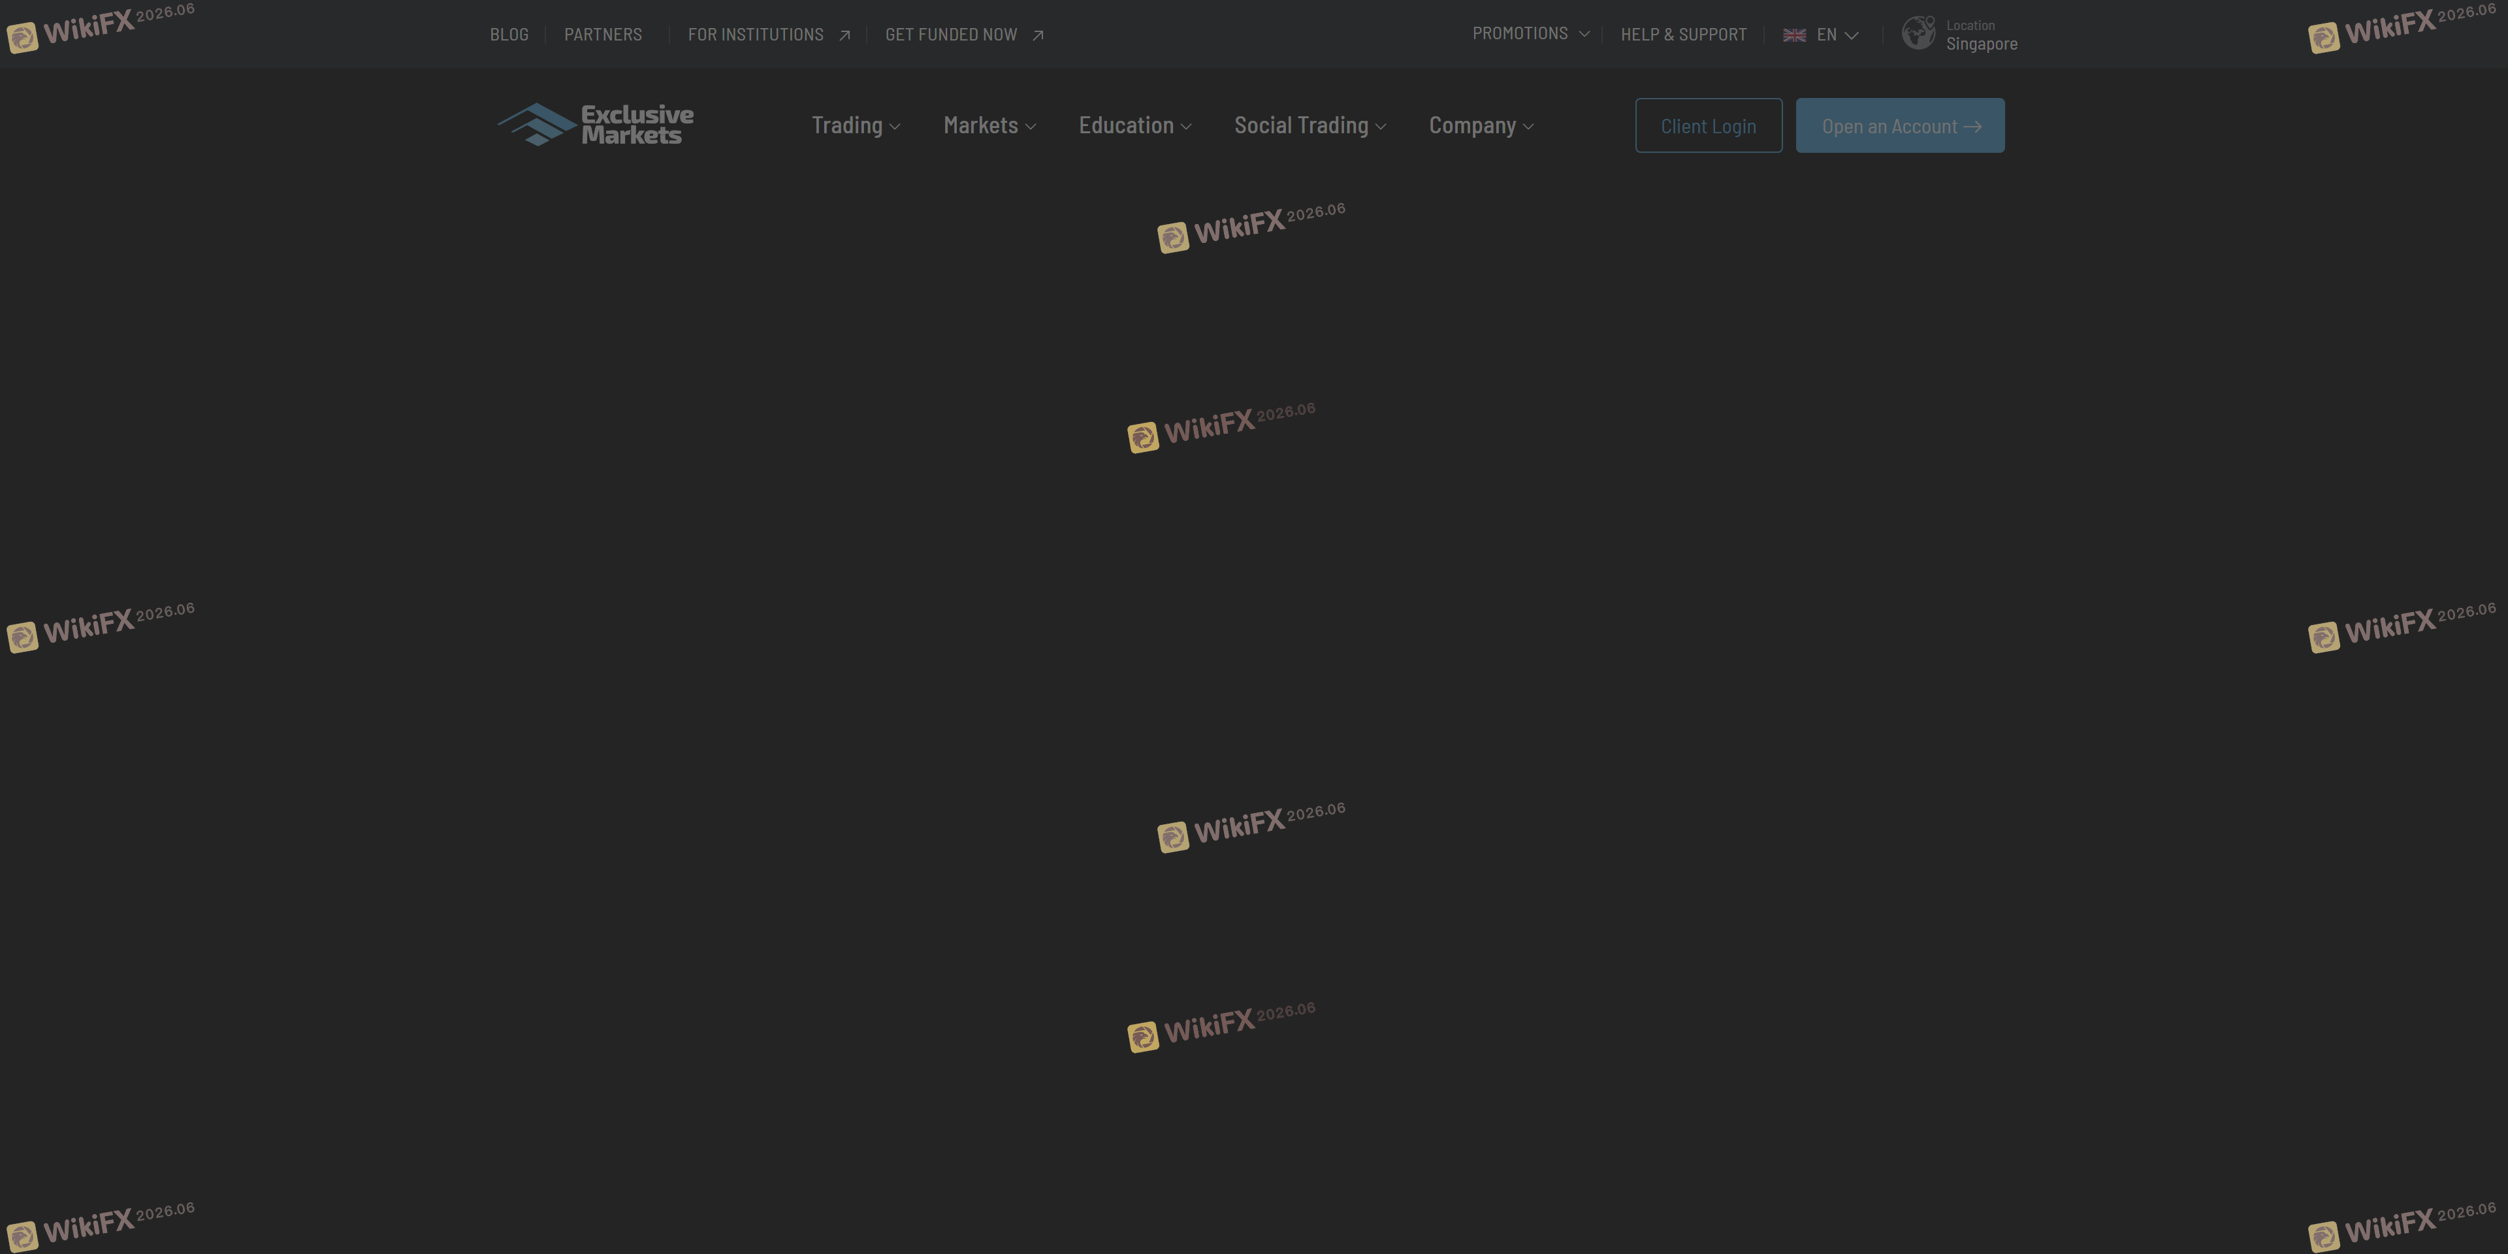The height and width of the screenshot is (1254, 2508).
Task: Expand the Trading menu
Action: [856, 125]
